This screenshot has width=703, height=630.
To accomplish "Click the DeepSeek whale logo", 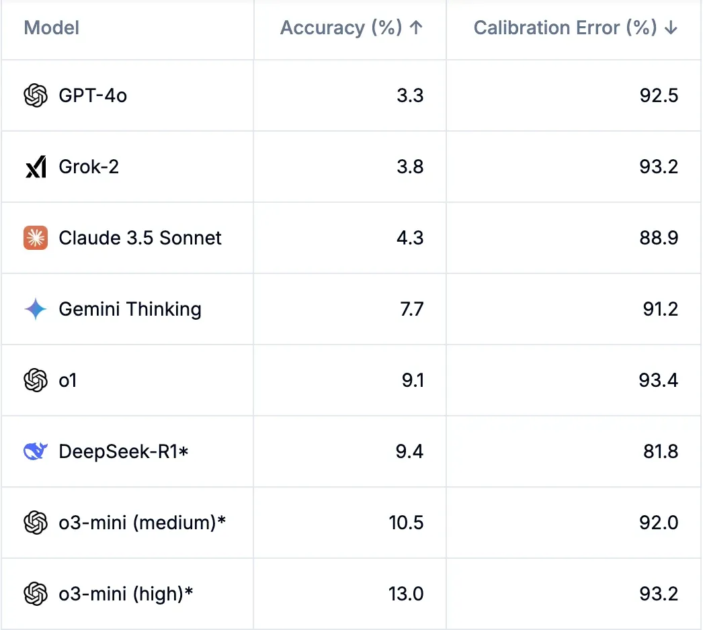I will click(36, 451).
